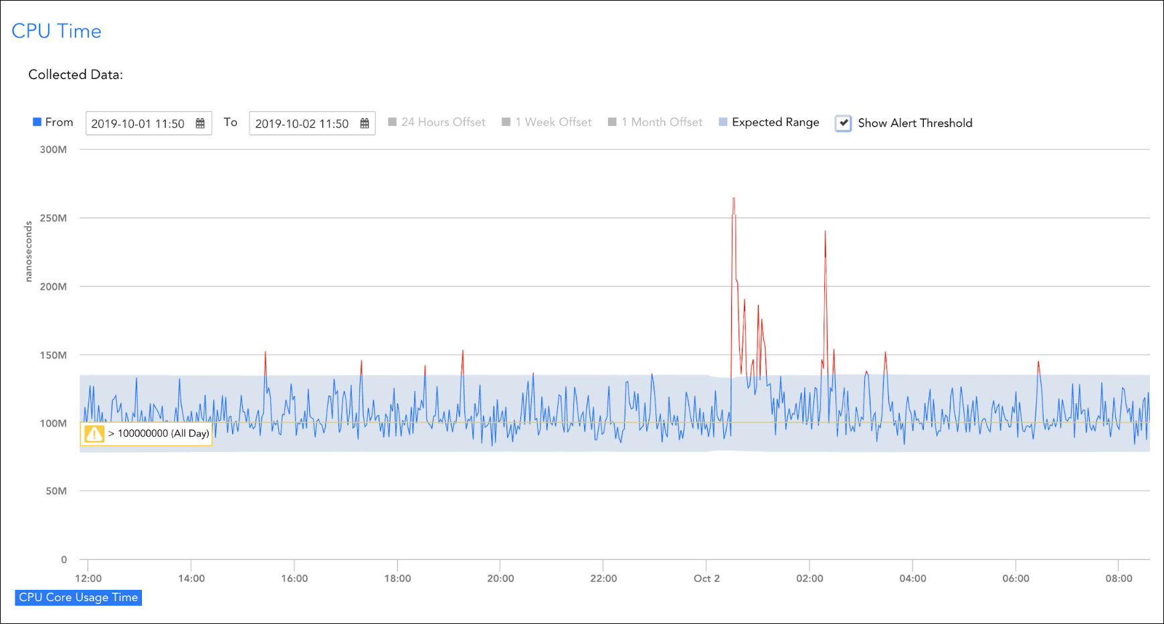Click the tallest red spike after Oct 2
Image resolution: width=1164 pixels, height=624 pixels.
pyautogui.click(x=734, y=199)
